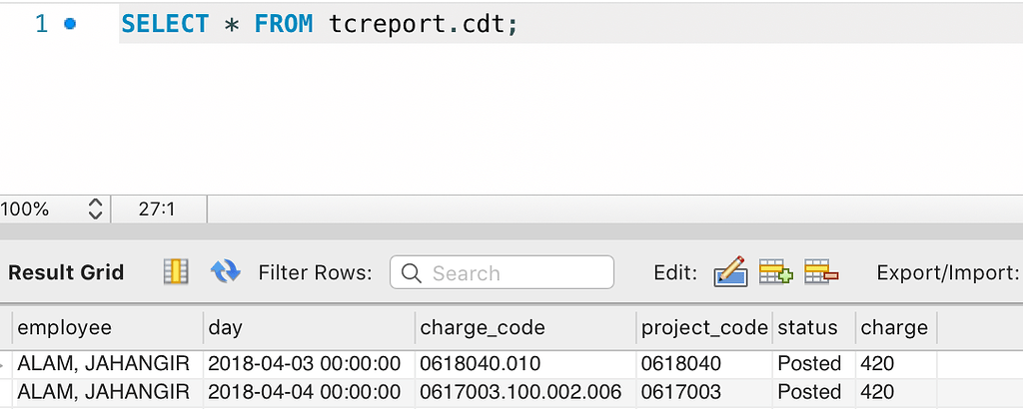
Task: Click the Result Grid label
Action: tap(66, 272)
